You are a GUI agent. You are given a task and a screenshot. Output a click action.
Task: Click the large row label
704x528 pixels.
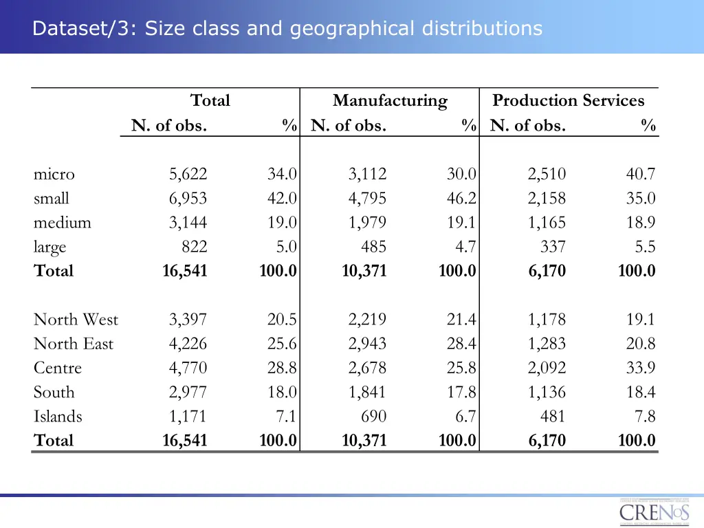pyautogui.click(x=49, y=247)
